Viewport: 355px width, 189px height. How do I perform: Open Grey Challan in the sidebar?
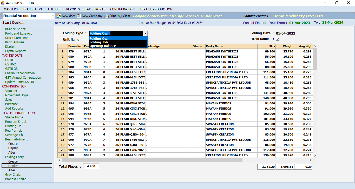pyautogui.click(x=14, y=175)
